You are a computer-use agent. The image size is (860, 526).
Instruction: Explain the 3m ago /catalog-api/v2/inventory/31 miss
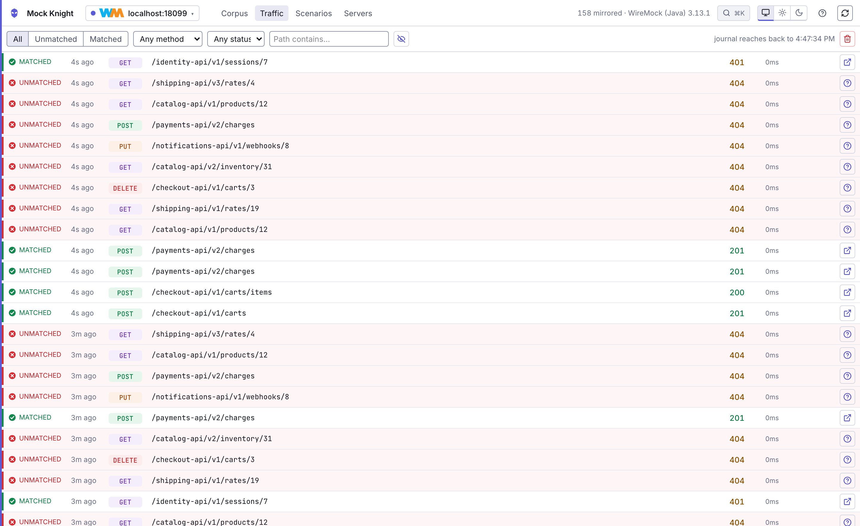(847, 439)
